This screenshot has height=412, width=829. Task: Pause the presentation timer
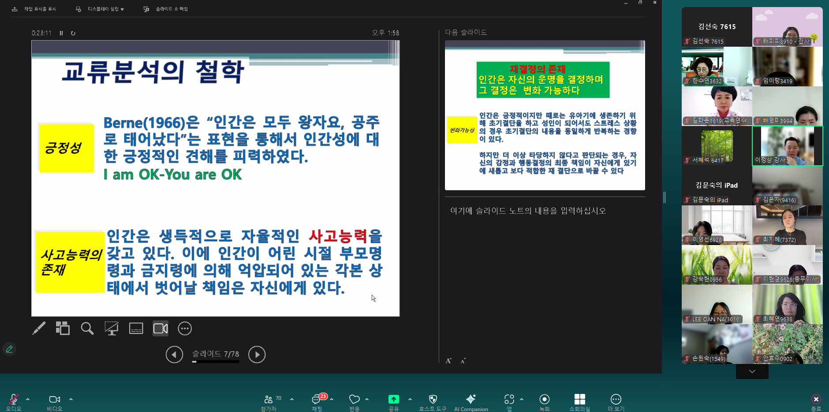61,33
